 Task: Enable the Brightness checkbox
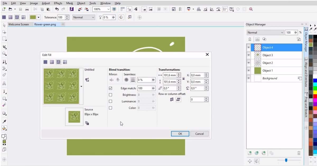click(110, 95)
